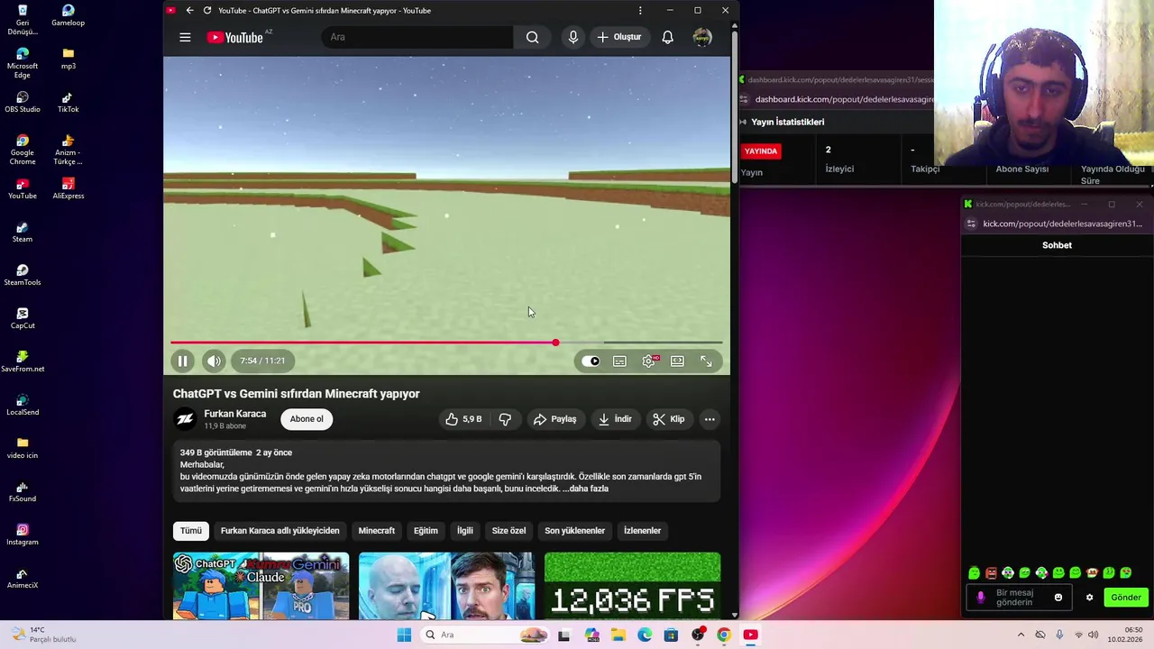Open the Steam desktop icon

tap(23, 232)
